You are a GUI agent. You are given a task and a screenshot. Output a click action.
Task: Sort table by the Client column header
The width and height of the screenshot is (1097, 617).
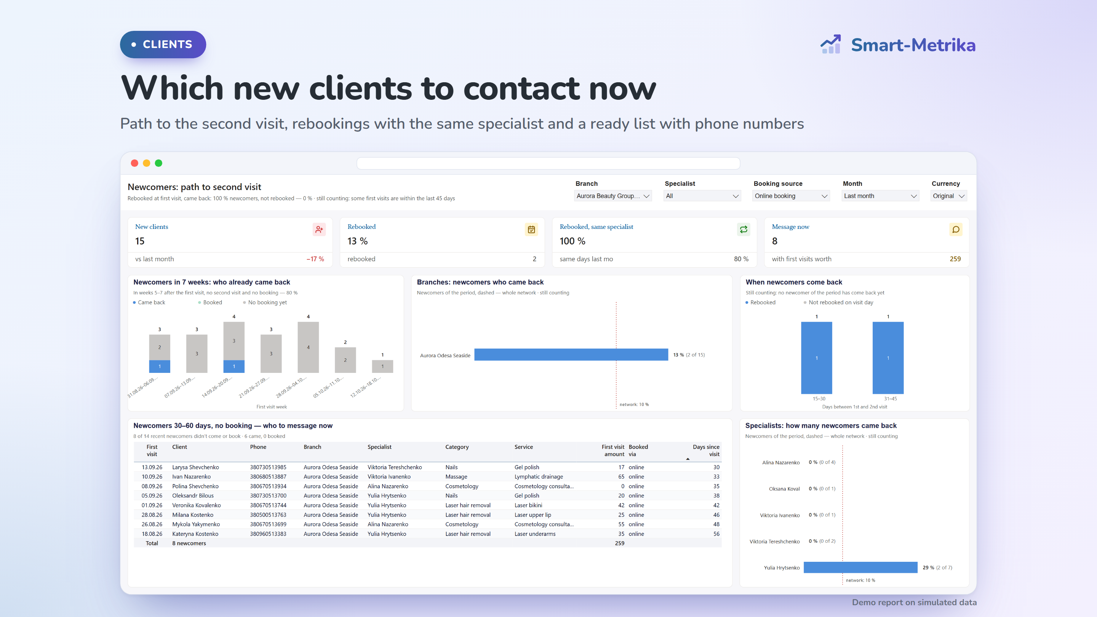pos(179,447)
